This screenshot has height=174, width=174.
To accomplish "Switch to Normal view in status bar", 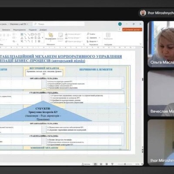I will tap(95, 164).
